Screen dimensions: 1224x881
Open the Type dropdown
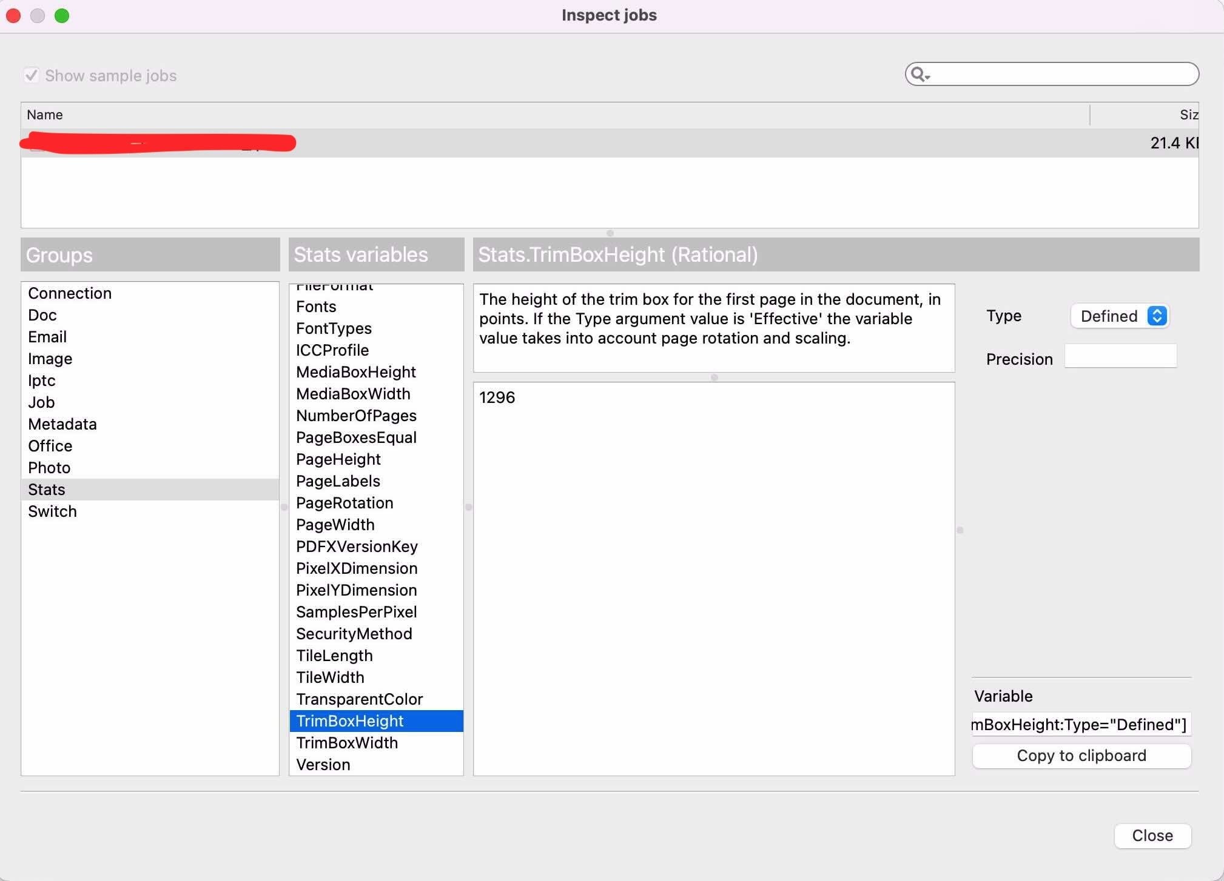(1120, 316)
